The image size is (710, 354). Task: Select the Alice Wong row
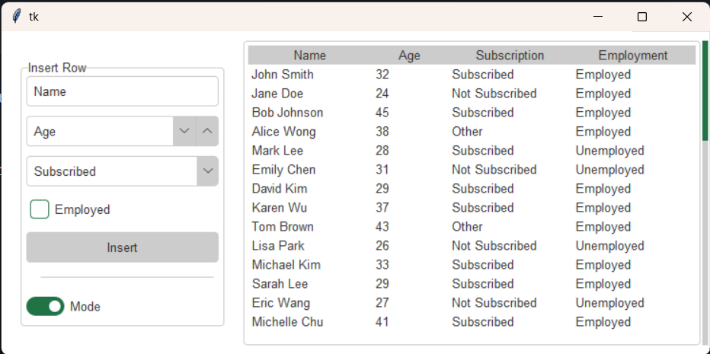(x=472, y=131)
